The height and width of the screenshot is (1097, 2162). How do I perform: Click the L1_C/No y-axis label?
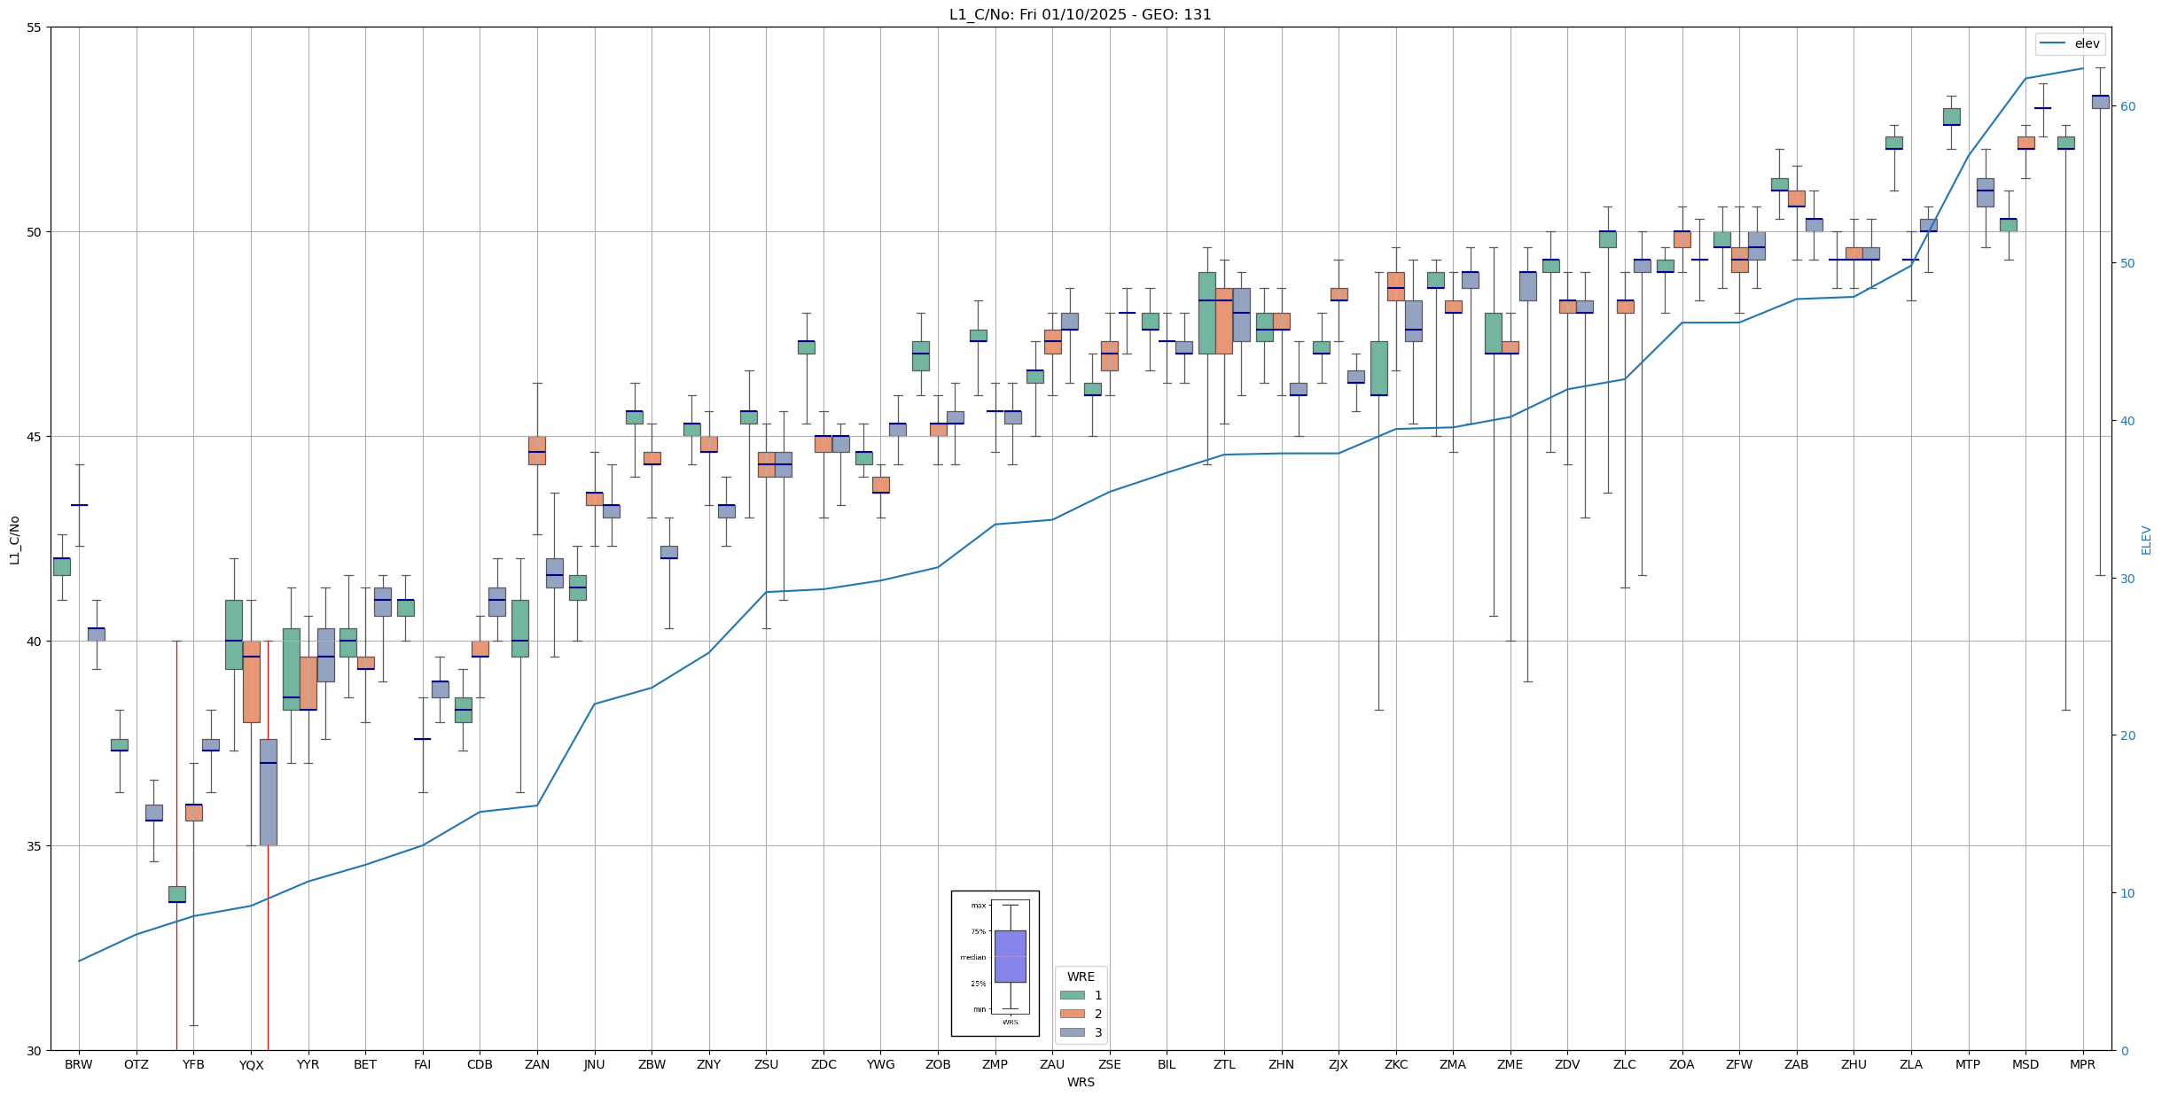pos(14,540)
